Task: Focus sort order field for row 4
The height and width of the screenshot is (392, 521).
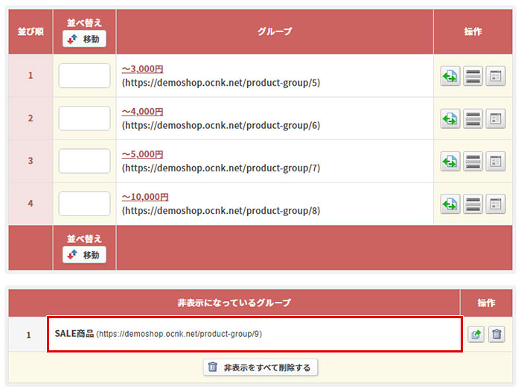Action: pos(84,203)
